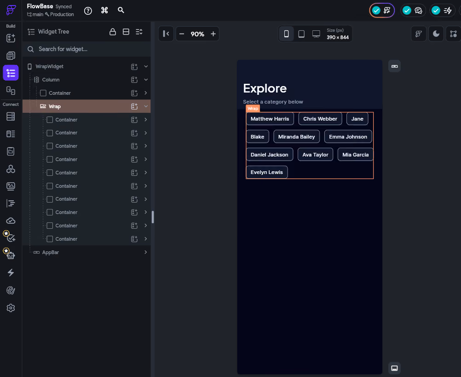
Task: Click the widget tree panel scrollbar handle
Action: click(x=153, y=217)
